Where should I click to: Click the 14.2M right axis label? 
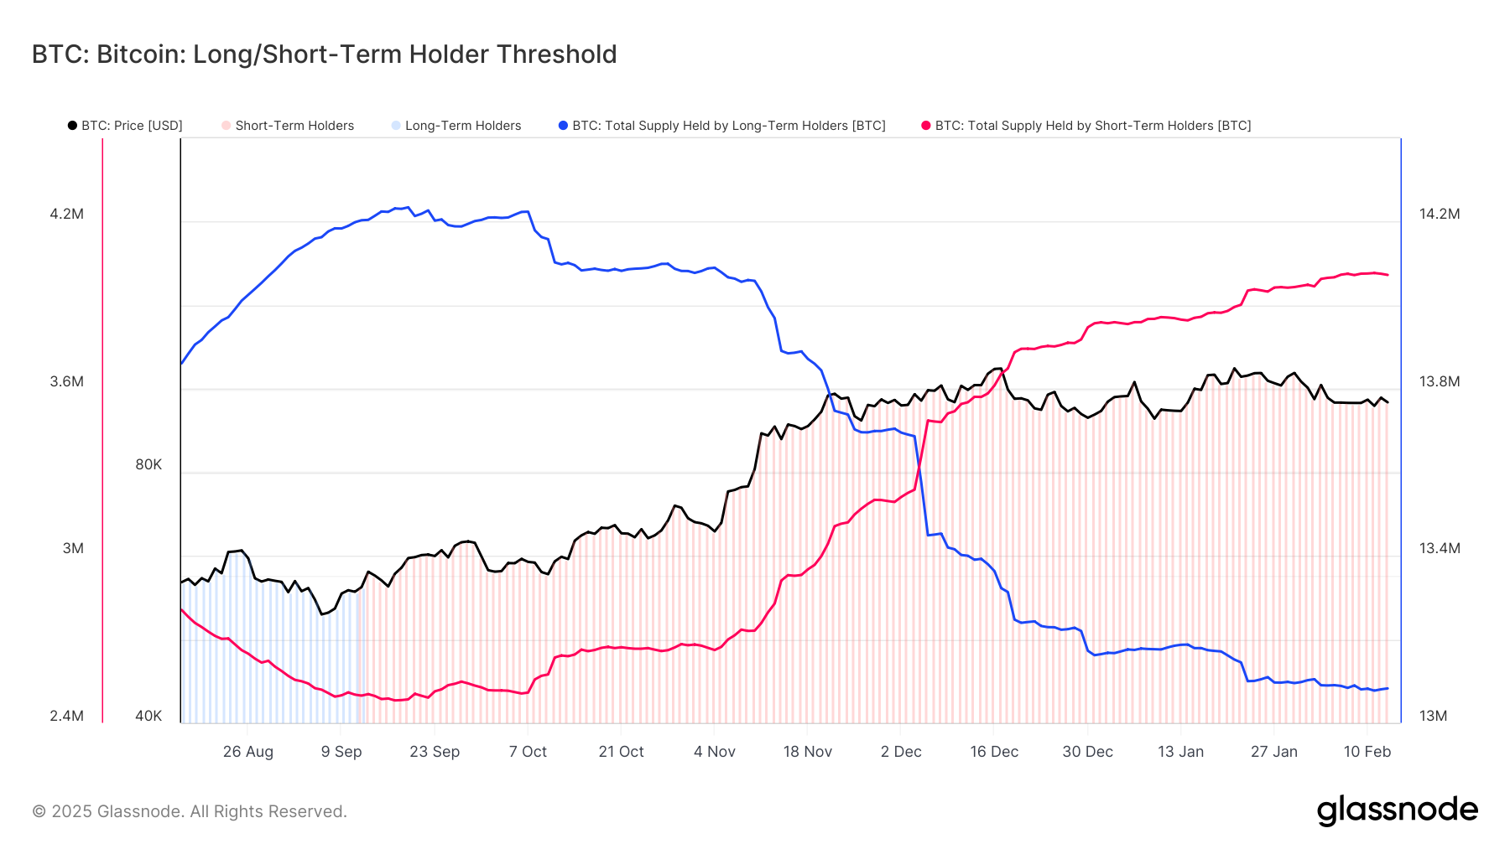(1440, 214)
